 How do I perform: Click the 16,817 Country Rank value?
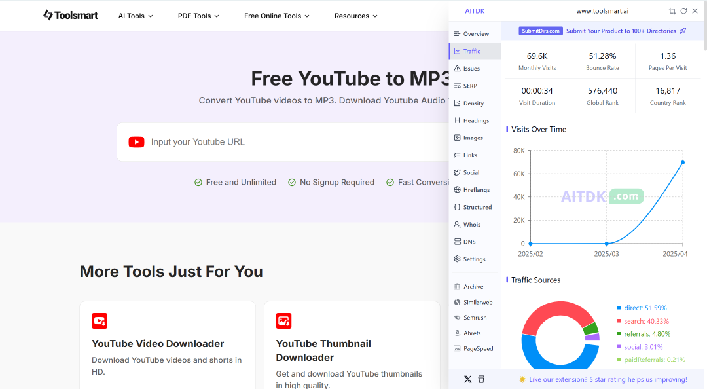click(668, 91)
